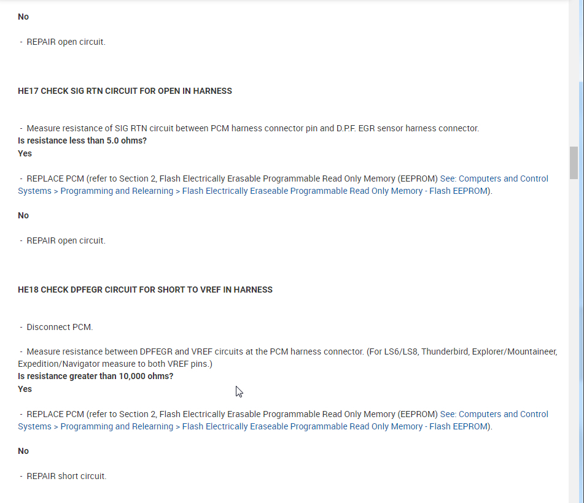Click the 'Is resistance less than 5.0 ohms?' question
The height and width of the screenshot is (503, 584).
82,140
